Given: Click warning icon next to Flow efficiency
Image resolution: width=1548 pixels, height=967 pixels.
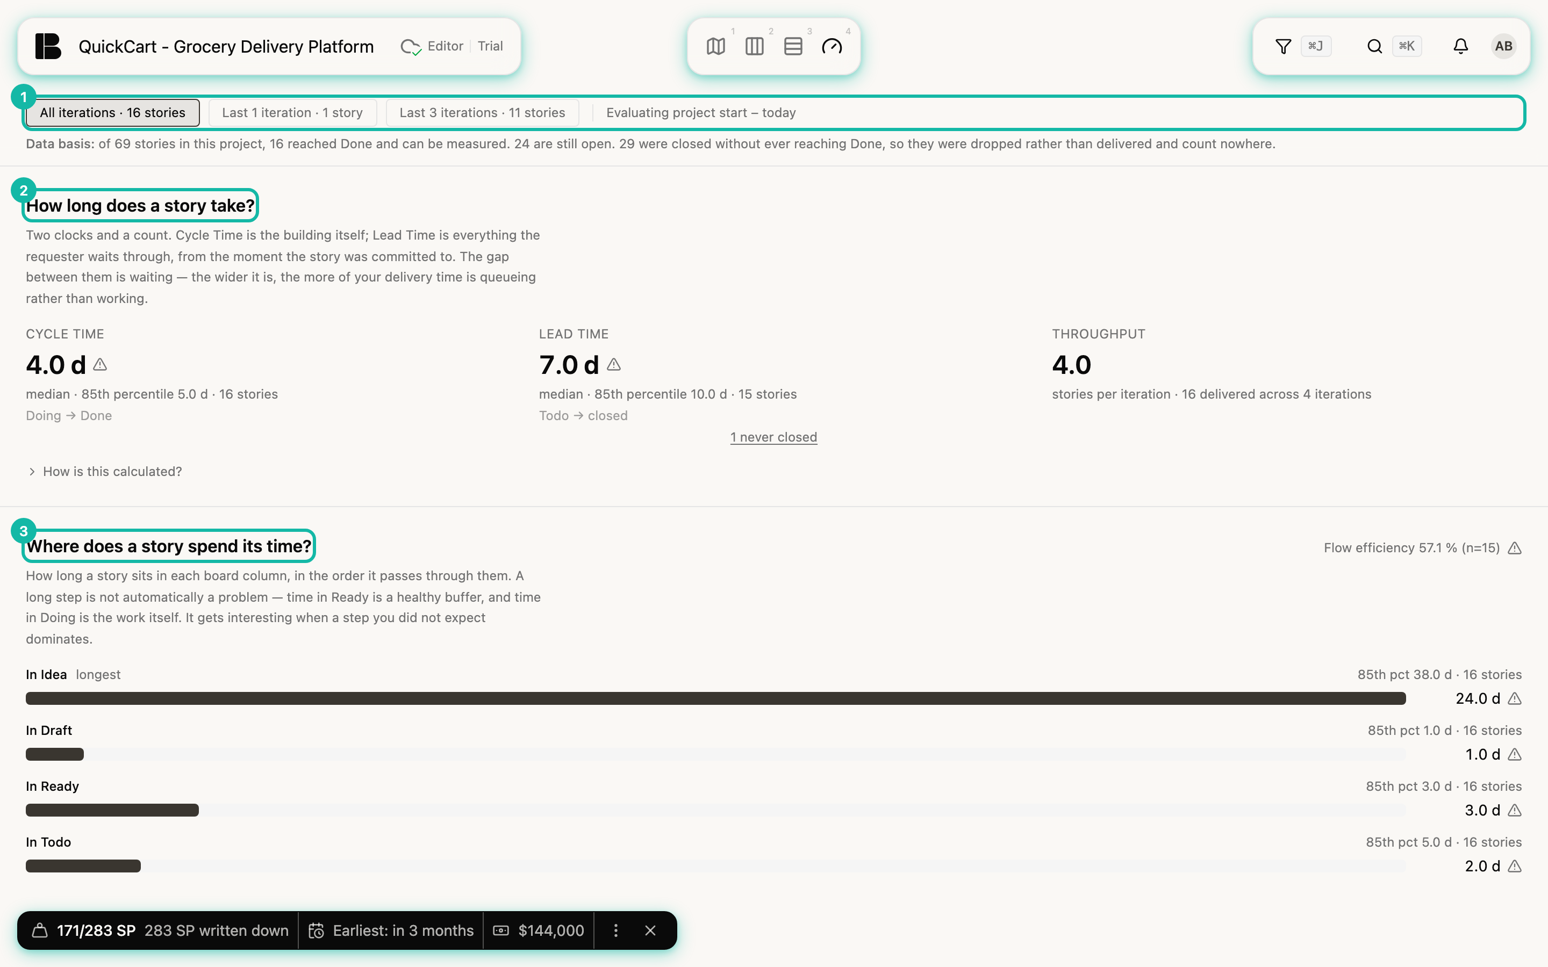Looking at the screenshot, I should (x=1515, y=548).
